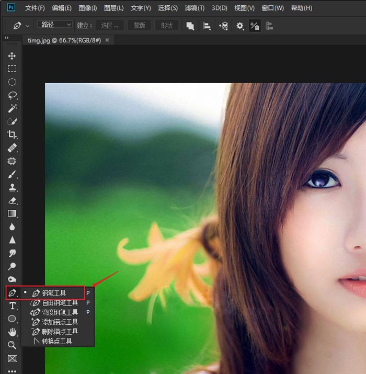Click the 形状 button in options bar
The width and height of the screenshot is (366, 374).
[167, 26]
